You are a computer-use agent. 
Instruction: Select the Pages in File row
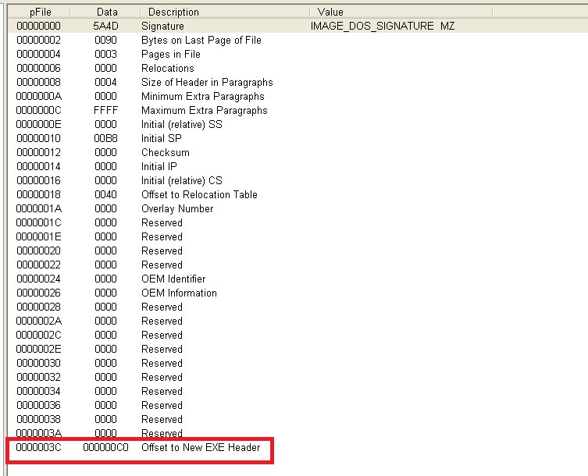(x=171, y=55)
